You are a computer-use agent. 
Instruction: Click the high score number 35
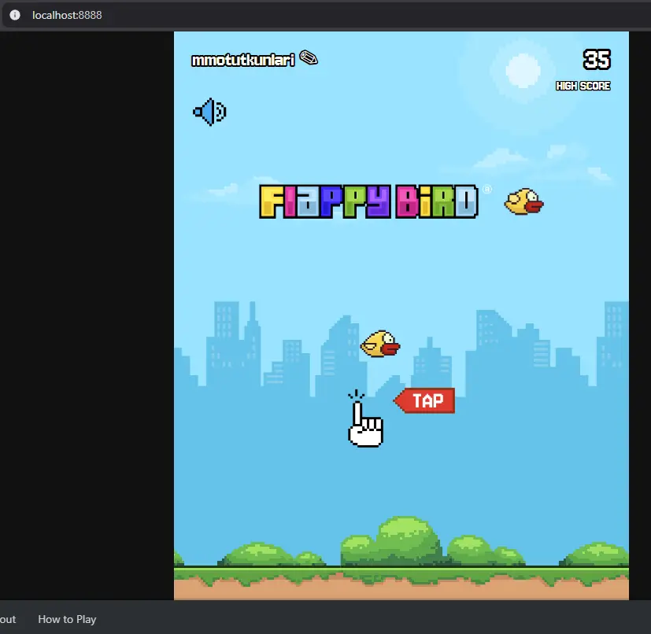pos(597,59)
